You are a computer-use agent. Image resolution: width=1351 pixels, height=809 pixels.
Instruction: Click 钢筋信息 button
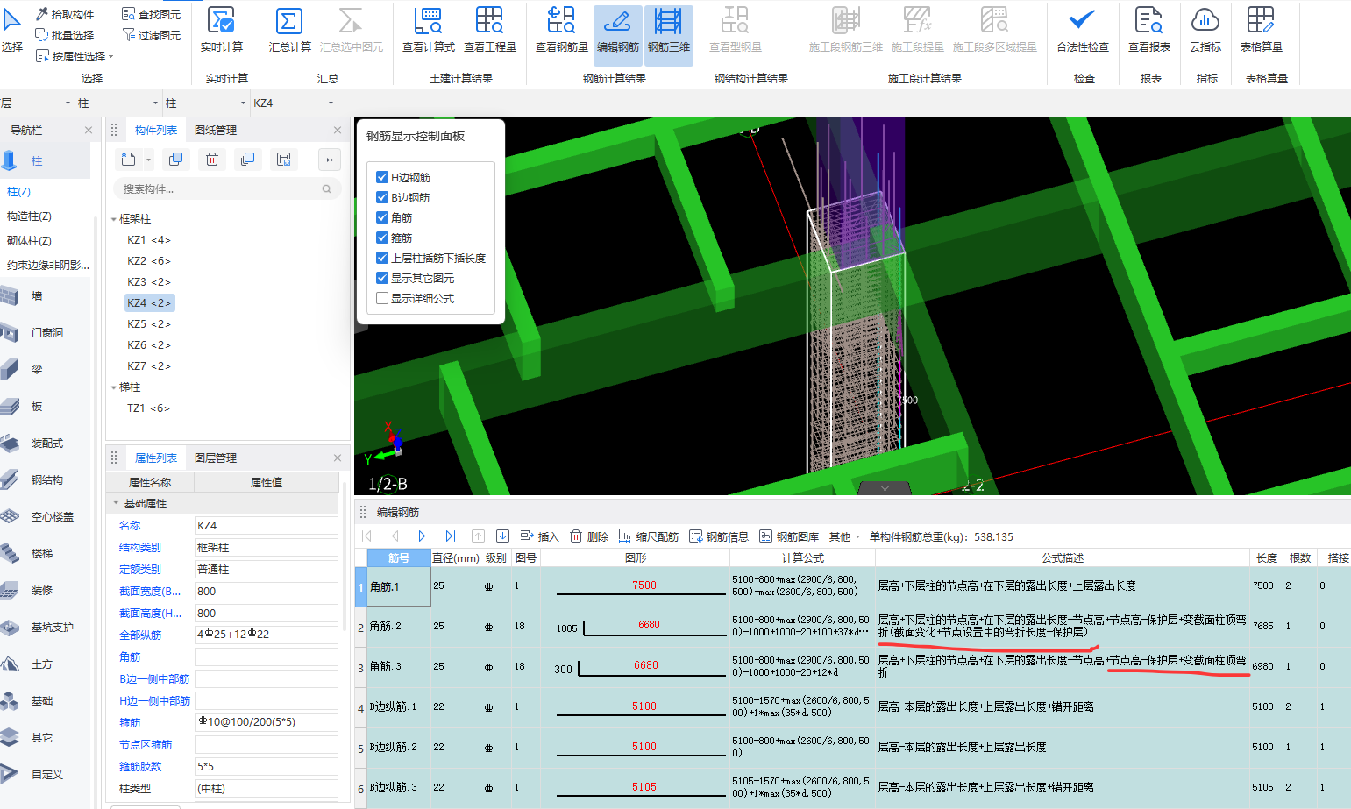tap(719, 536)
